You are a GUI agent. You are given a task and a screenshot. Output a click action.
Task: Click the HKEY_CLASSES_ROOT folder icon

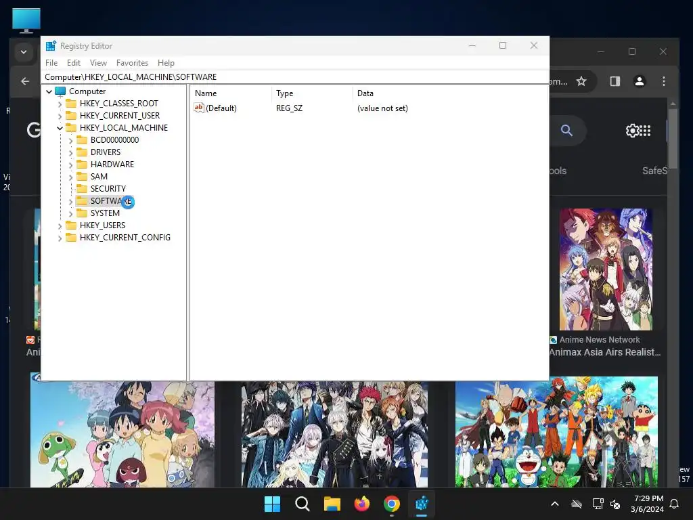point(70,104)
